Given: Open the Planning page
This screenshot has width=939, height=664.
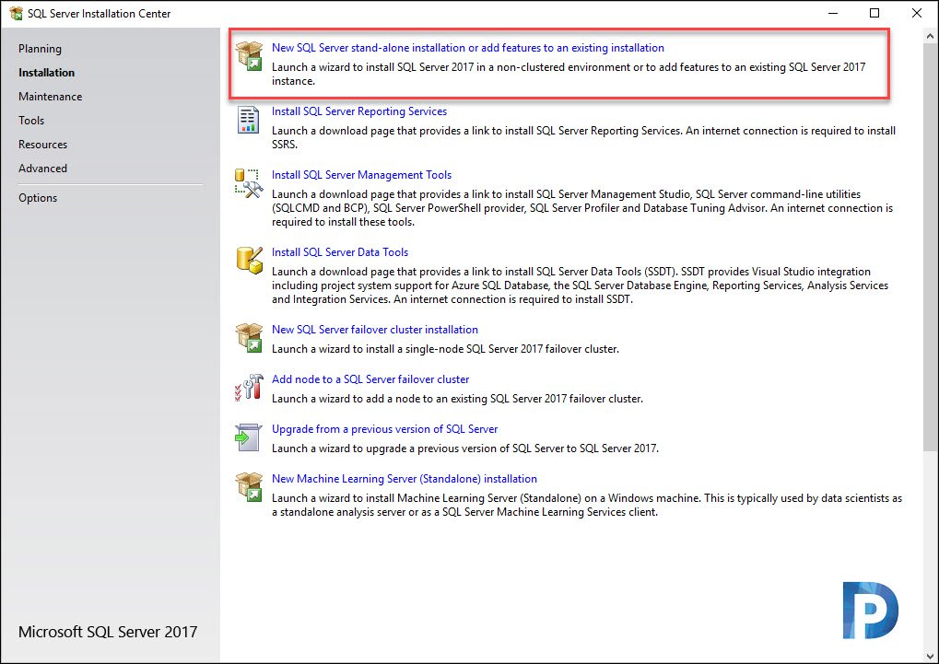Looking at the screenshot, I should click(41, 49).
